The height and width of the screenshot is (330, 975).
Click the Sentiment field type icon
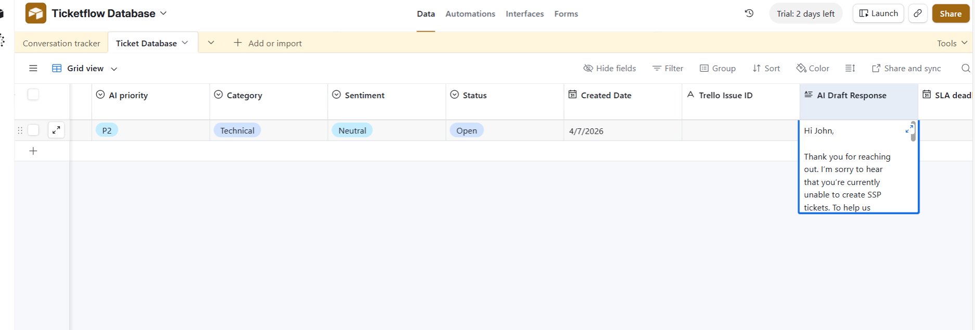click(x=337, y=95)
